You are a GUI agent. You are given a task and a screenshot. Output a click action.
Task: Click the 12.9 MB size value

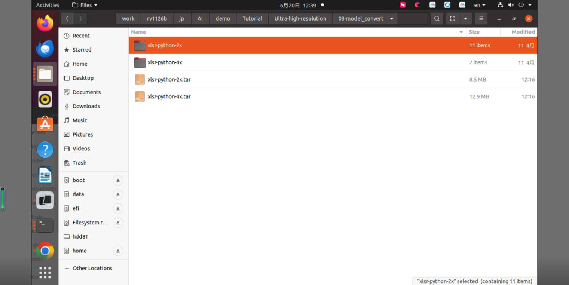coord(479,96)
